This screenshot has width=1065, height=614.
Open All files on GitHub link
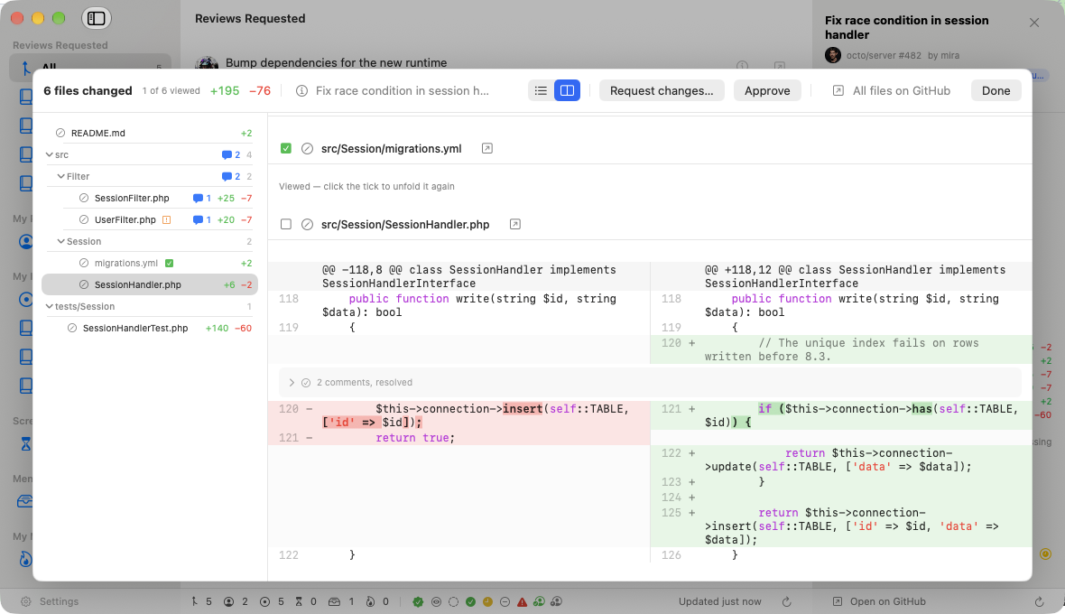[x=891, y=90]
